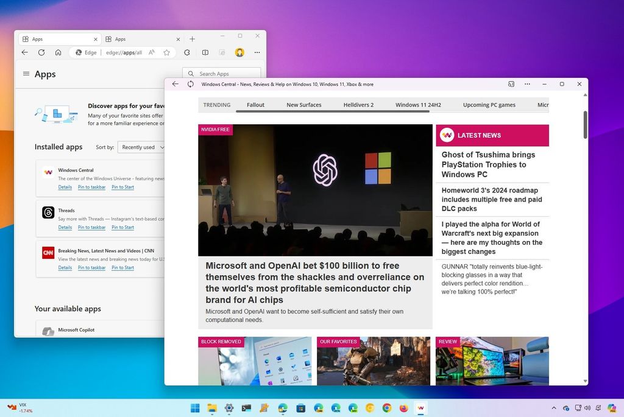Open Edge split screen view
Image resolution: width=624 pixels, height=417 pixels.
(205, 52)
